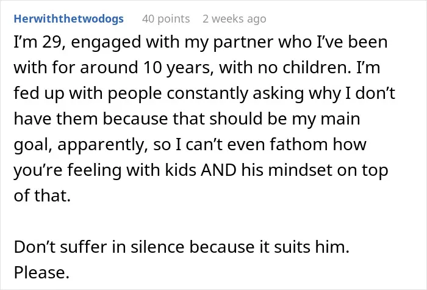The height and width of the screenshot is (290, 427).
Task: Click the final word Please.
Action: 41,272
